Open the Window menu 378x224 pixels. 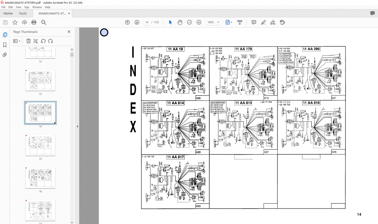pyautogui.click(x=37, y=7)
